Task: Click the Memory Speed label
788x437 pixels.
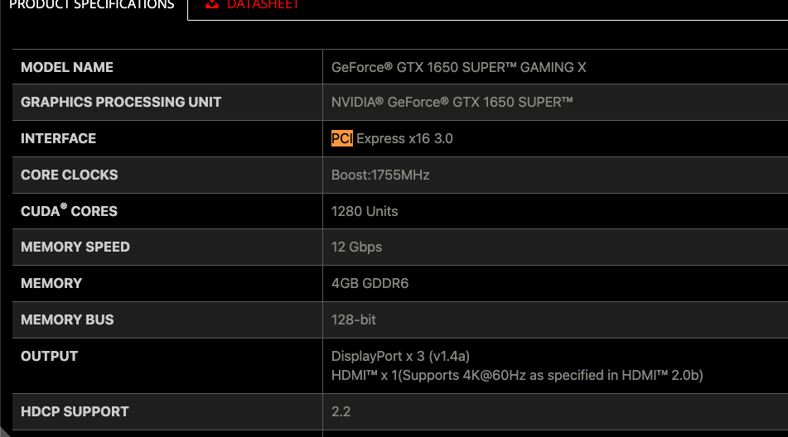Action: [x=75, y=247]
